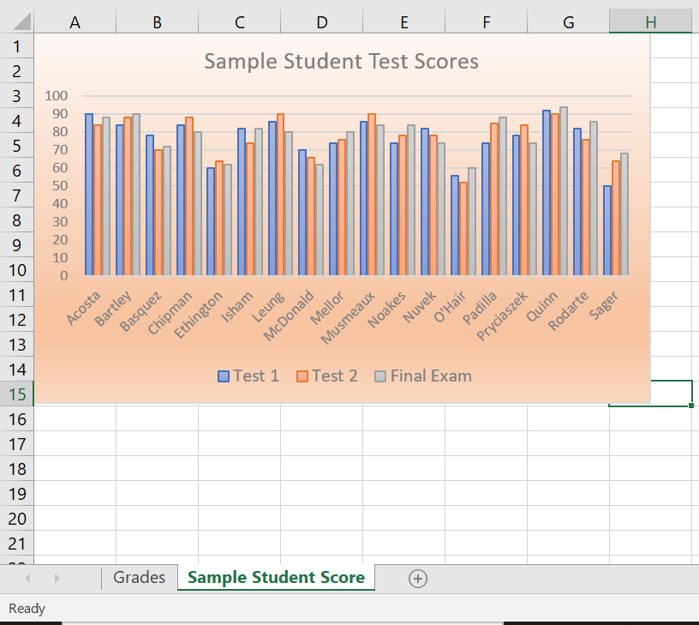Select row 21 header

click(x=16, y=543)
